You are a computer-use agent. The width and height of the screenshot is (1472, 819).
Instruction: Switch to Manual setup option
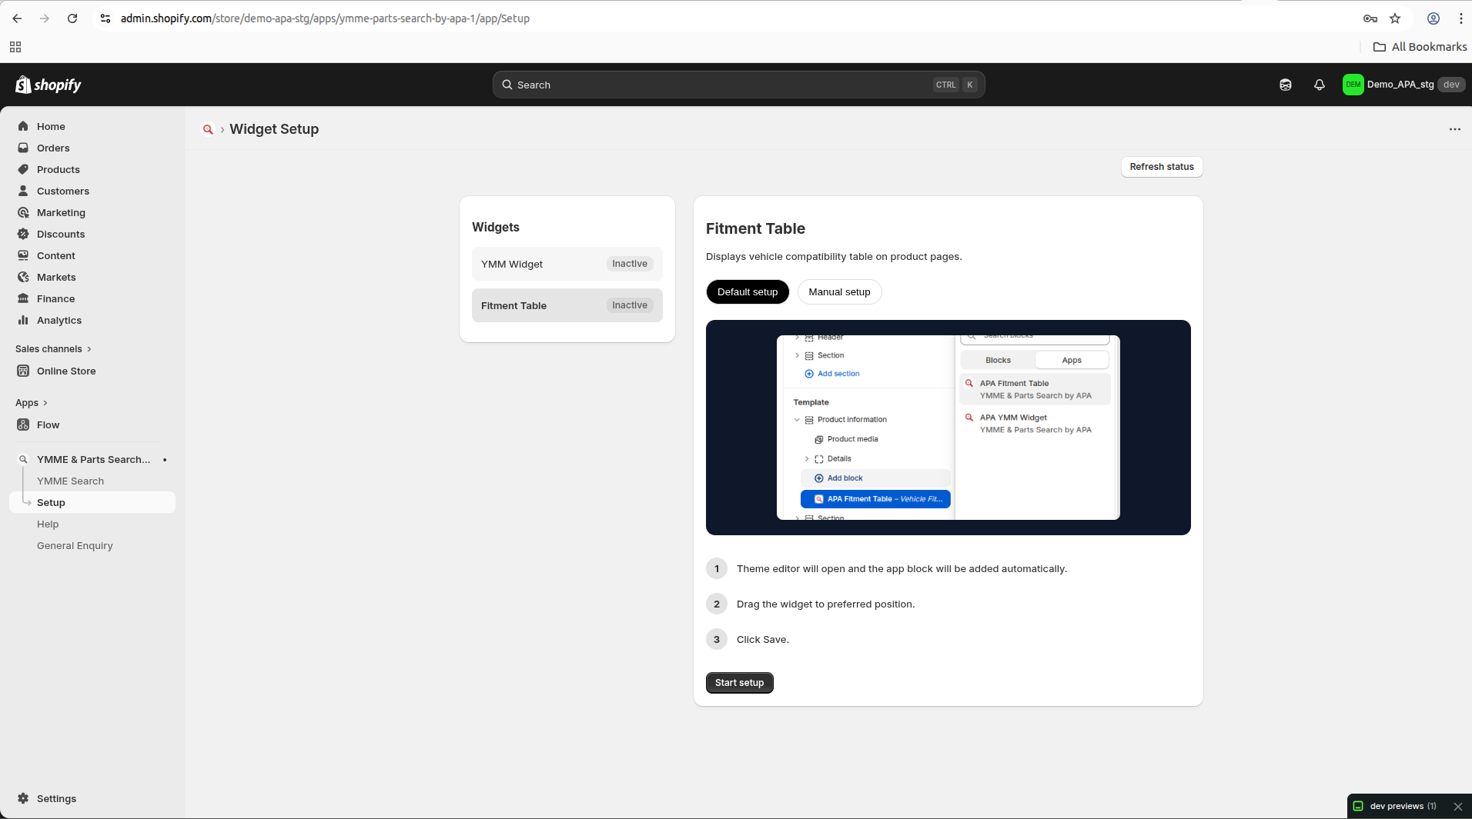click(x=839, y=292)
